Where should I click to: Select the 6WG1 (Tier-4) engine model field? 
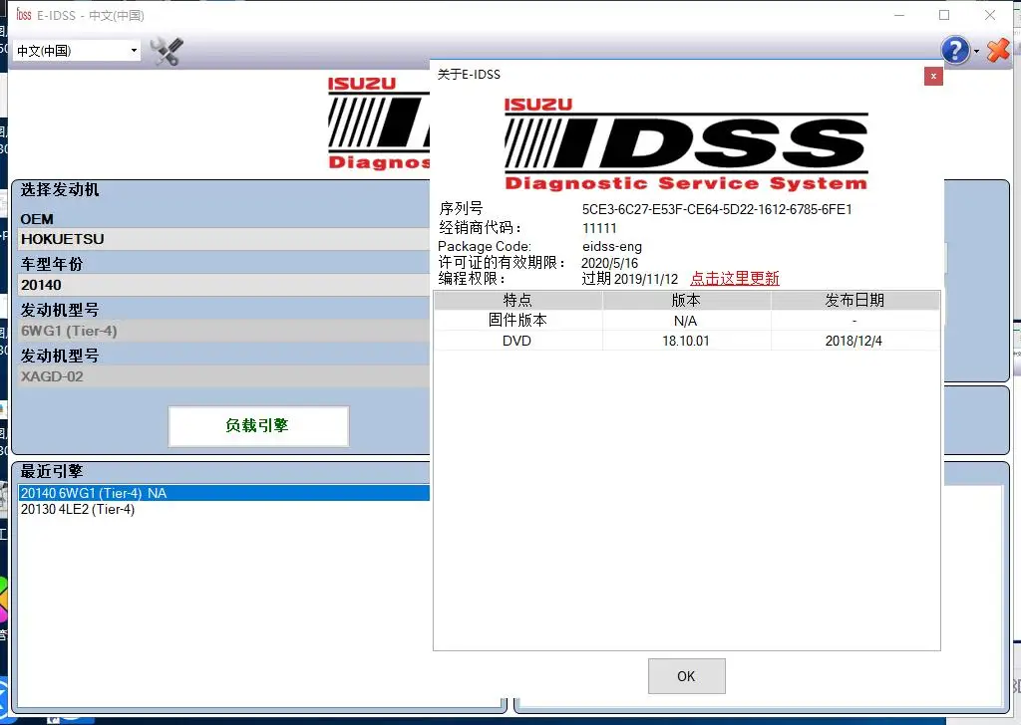[223, 331]
